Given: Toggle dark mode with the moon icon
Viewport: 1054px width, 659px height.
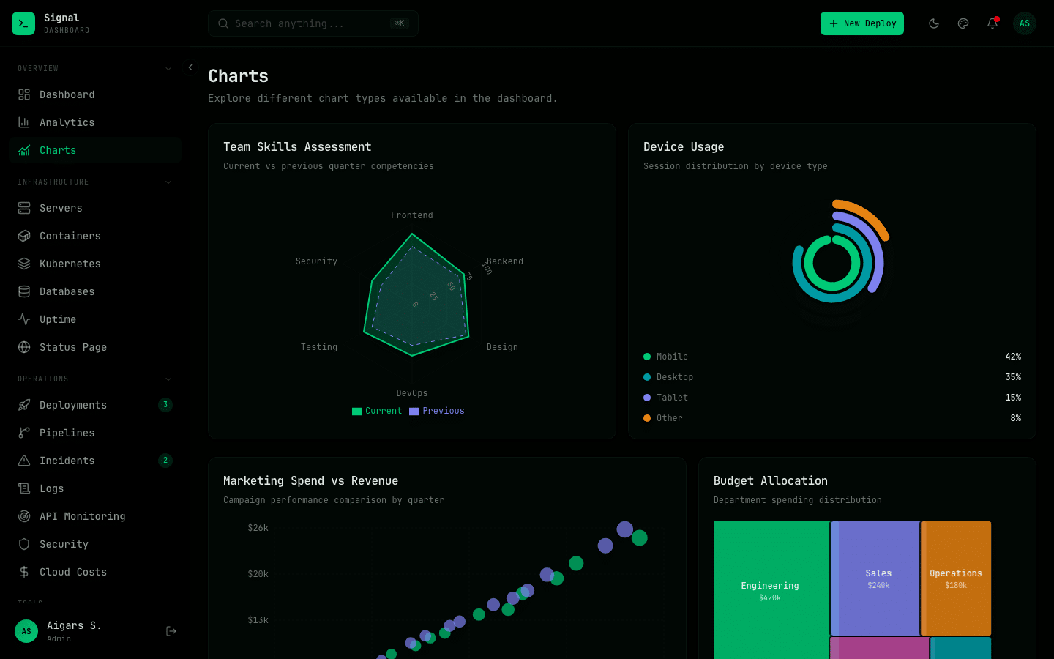Looking at the screenshot, I should coord(934,23).
